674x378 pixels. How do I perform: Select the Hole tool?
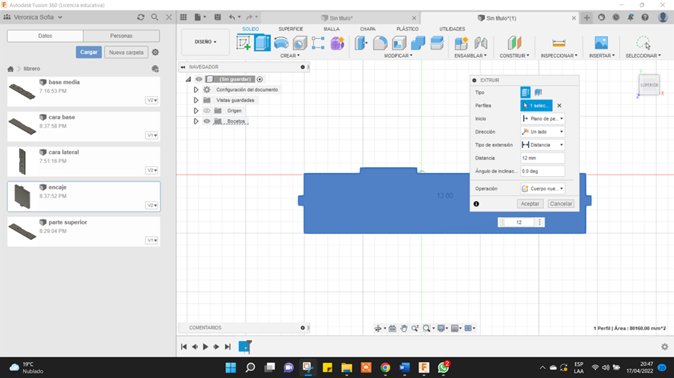pyautogui.click(x=300, y=43)
